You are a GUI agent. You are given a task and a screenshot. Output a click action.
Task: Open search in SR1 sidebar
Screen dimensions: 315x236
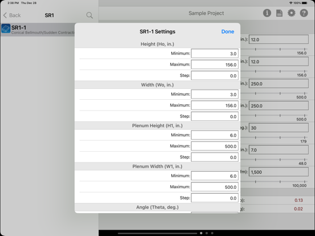90,15
